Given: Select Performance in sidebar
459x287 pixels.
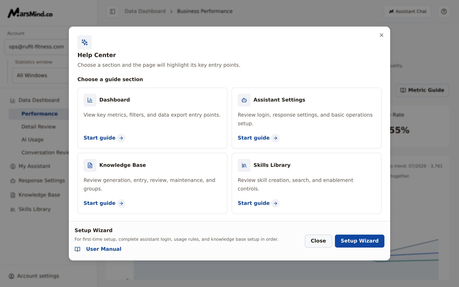Looking at the screenshot, I should 39,114.
